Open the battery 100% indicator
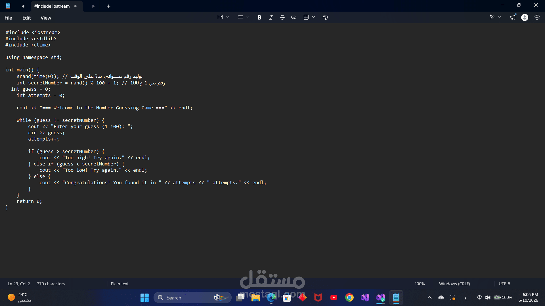This screenshot has height=306, width=545. click(x=503, y=297)
